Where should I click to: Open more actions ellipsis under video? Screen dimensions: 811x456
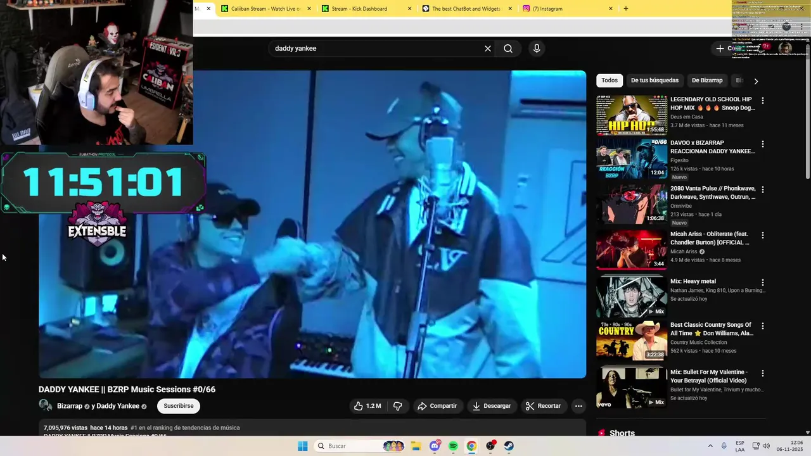coord(578,406)
